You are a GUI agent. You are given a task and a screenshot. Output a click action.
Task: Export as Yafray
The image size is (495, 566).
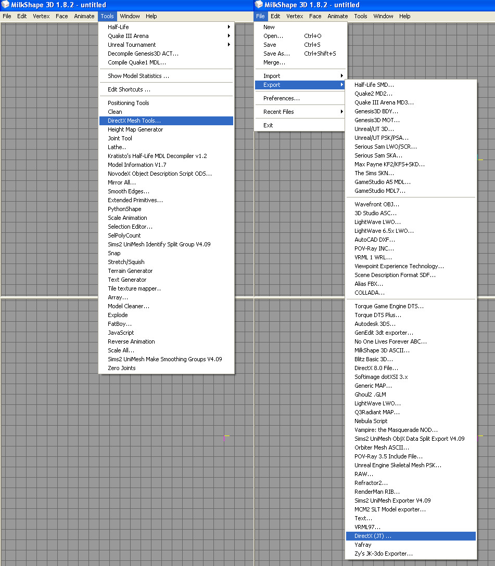coord(410,545)
